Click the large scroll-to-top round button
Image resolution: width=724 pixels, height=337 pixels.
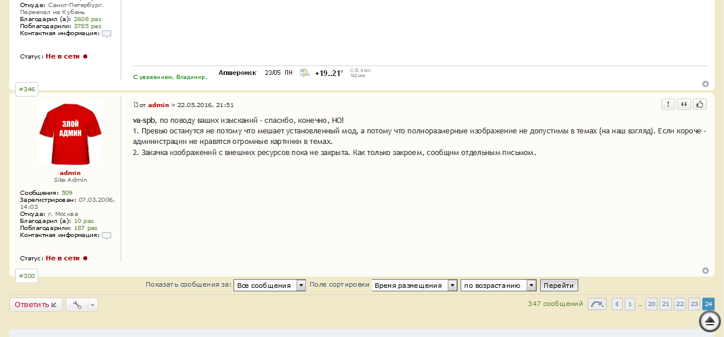[x=710, y=321]
